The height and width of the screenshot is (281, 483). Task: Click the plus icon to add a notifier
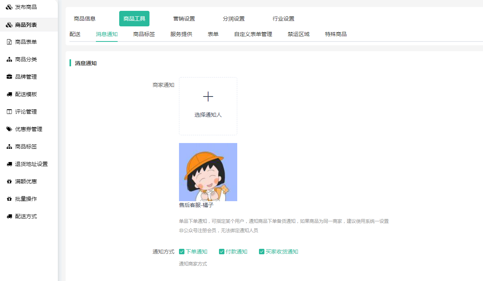(x=208, y=97)
